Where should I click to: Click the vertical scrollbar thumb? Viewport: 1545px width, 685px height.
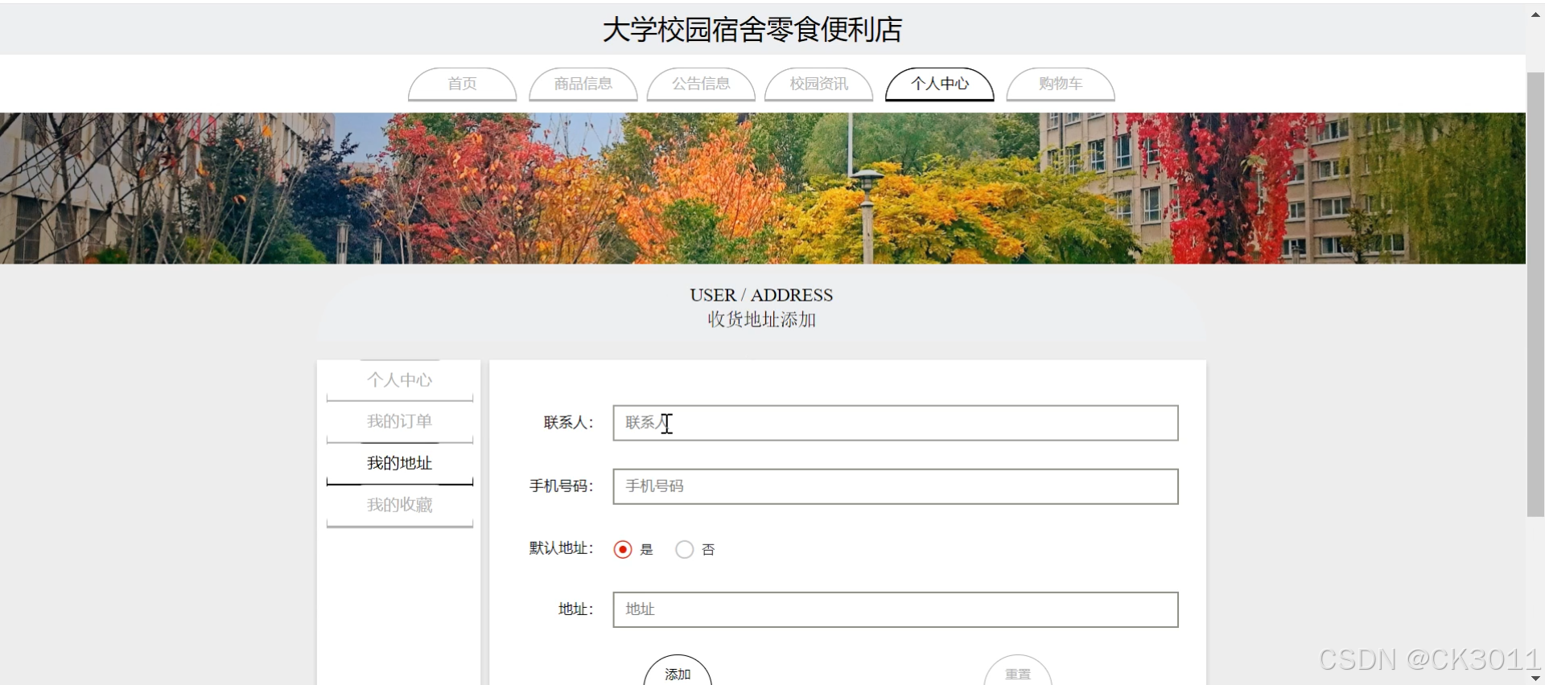click(1535, 294)
